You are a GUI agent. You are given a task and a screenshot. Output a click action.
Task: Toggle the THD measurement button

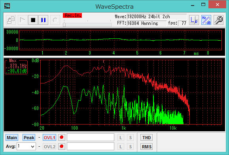pyautogui.click(x=146, y=138)
